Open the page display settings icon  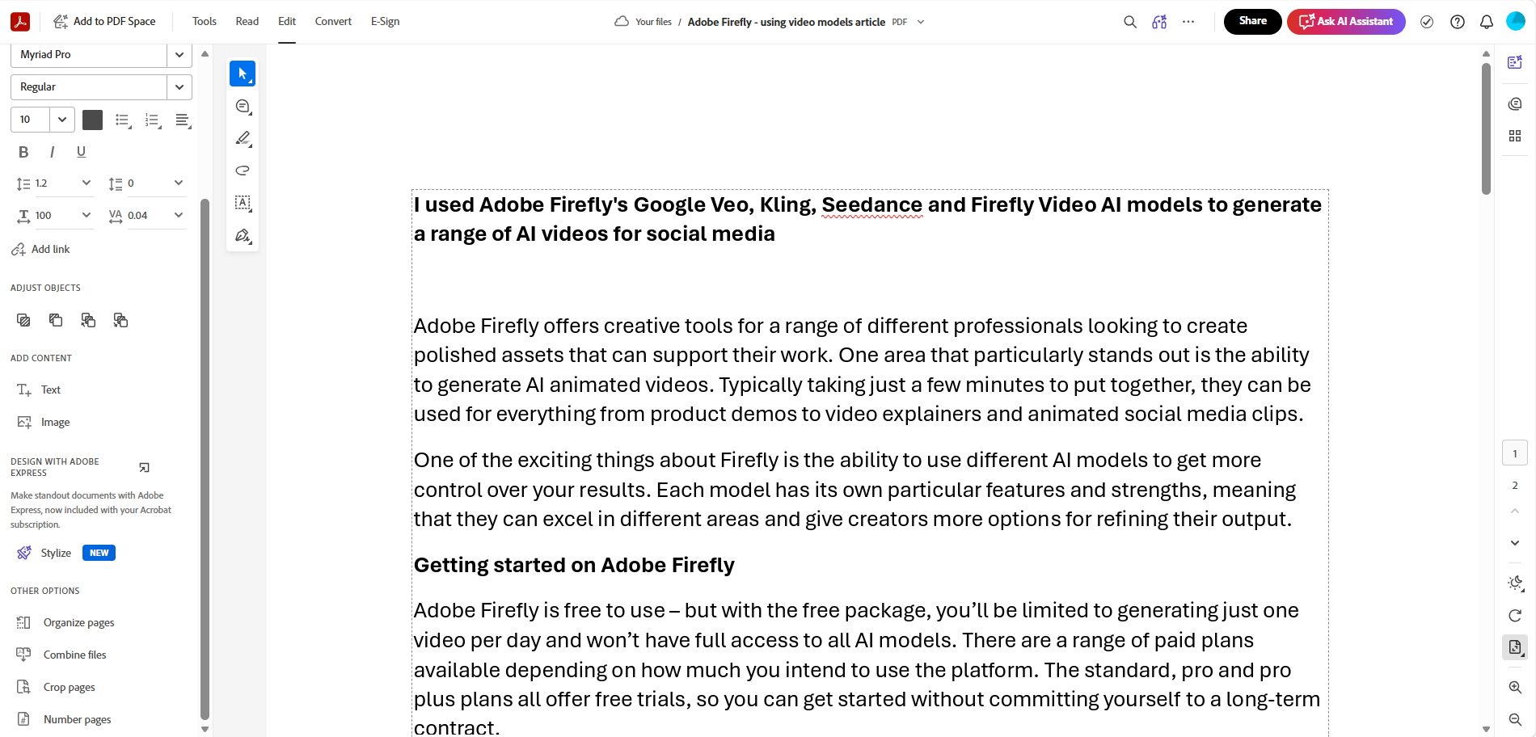pyautogui.click(x=1515, y=647)
